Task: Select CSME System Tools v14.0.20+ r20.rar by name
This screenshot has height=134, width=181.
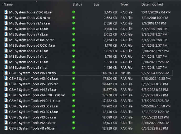Action: click(x=37, y=95)
